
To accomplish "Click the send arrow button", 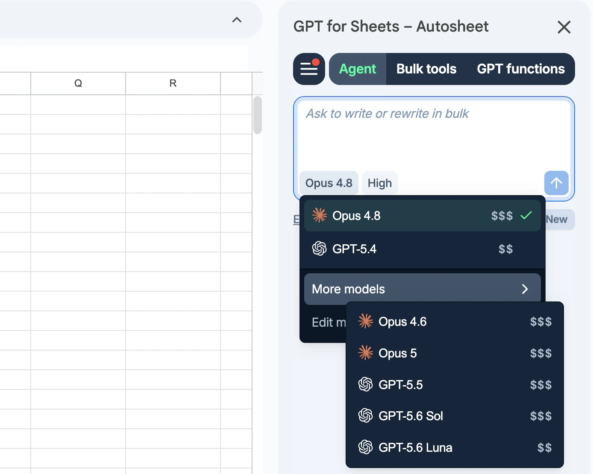I will (x=556, y=183).
